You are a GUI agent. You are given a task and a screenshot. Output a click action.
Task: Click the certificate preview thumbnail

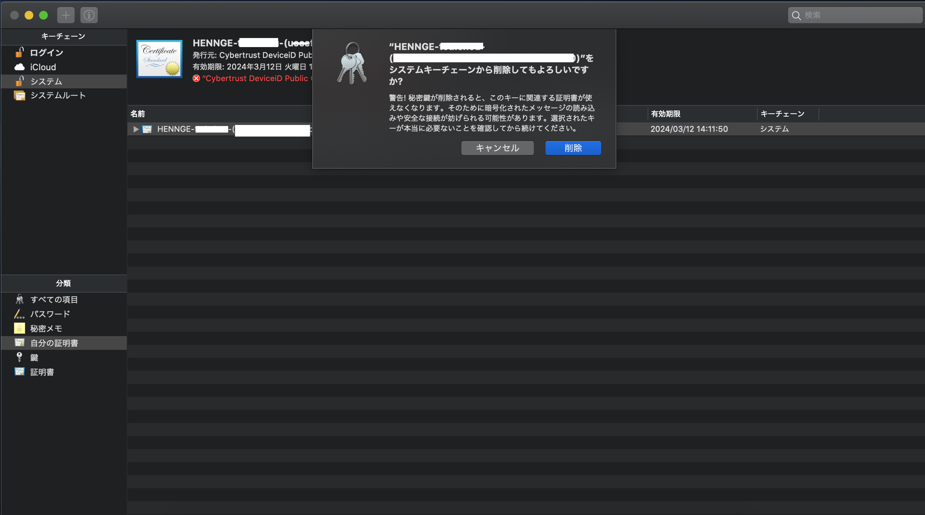click(159, 58)
